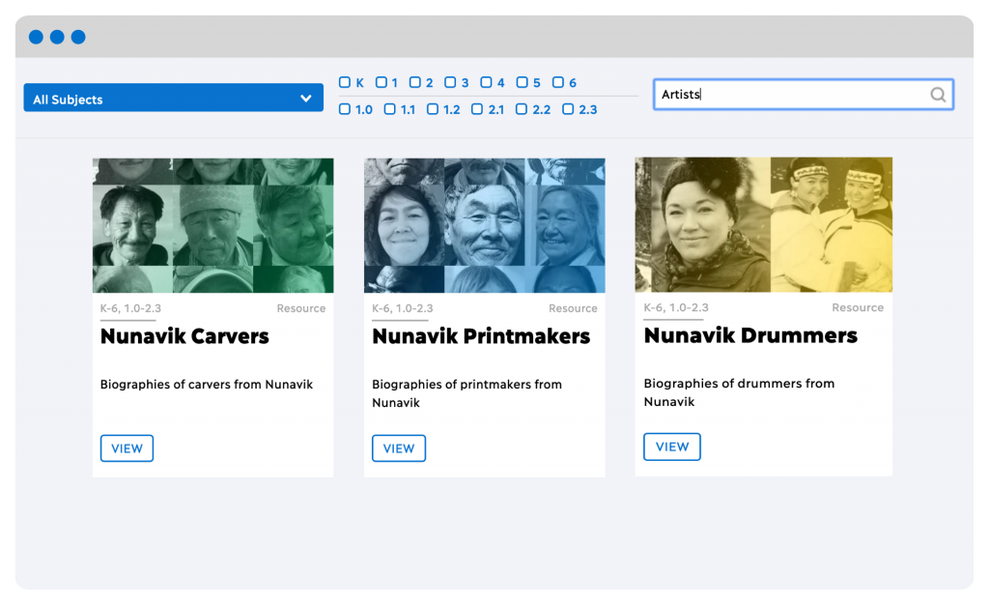The width and height of the screenshot is (989, 605).
Task: Check the grade K checkbox
Action: coord(345,83)
